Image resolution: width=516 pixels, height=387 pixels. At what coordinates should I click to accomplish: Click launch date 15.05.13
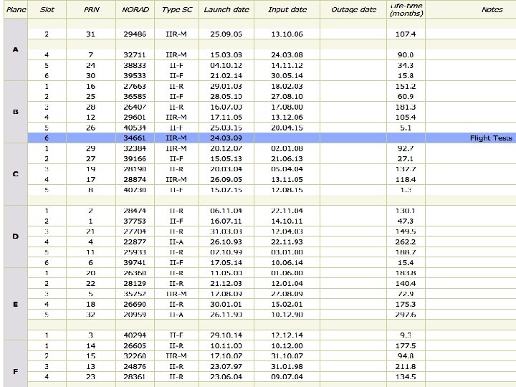(226, 158)
